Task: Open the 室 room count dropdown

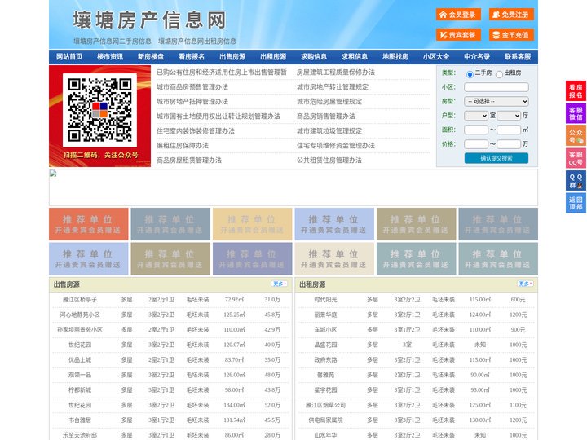Action: click(476, 116)
